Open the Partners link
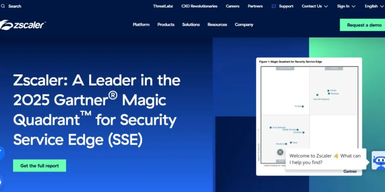The height and width of the screenshot is (192, 385). click(255, 6)
